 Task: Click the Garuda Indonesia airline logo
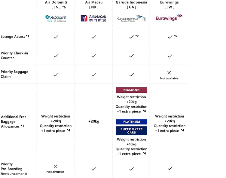131,18
